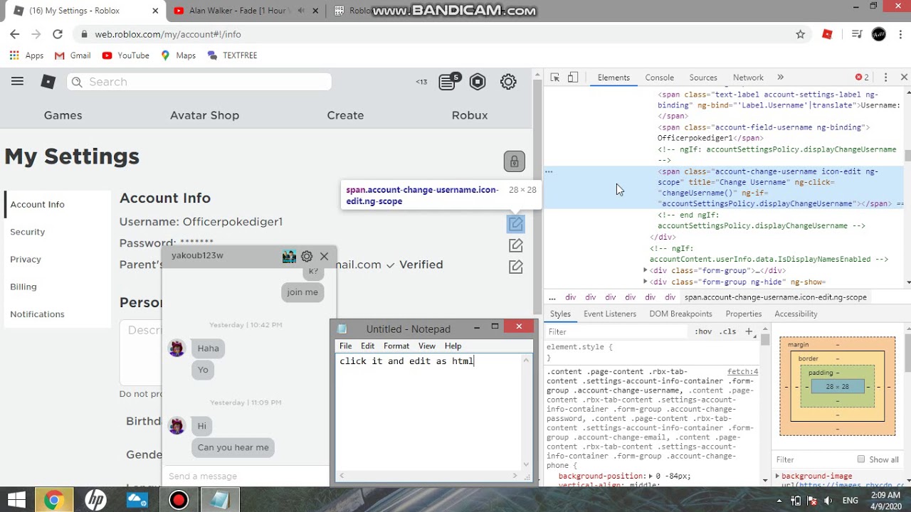
Task: Open Chrome from the taskbar
Action: pos(53,501)
